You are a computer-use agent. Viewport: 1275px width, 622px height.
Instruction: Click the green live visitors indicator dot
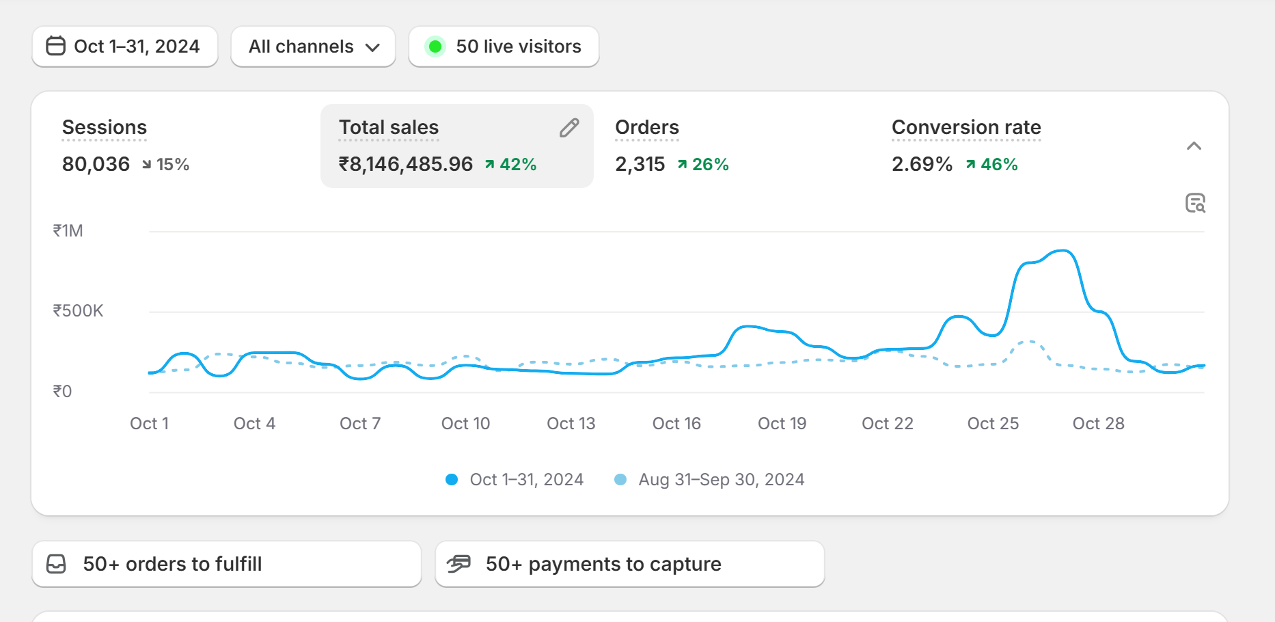435,46
